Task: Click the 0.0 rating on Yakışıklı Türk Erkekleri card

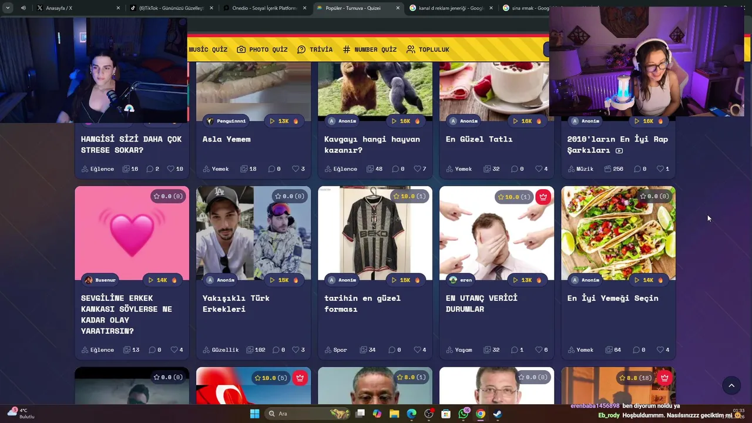Action: click(289, 196)
